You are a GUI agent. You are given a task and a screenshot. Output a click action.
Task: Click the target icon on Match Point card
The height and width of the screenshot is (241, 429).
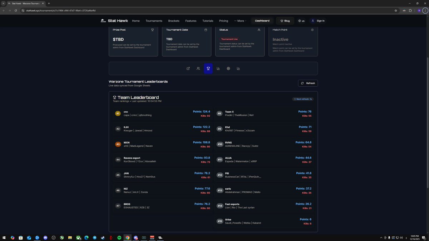point(312,30)
